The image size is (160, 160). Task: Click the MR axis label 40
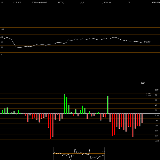coord(156,105)
